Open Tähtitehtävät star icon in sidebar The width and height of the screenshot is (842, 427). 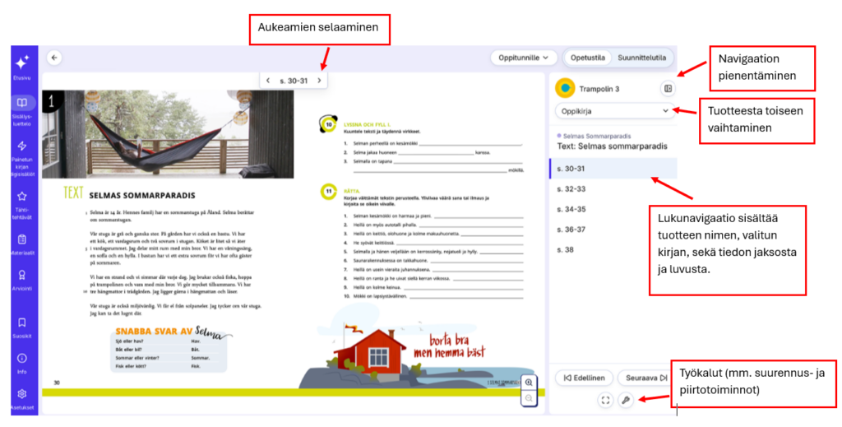pos(22,203)
